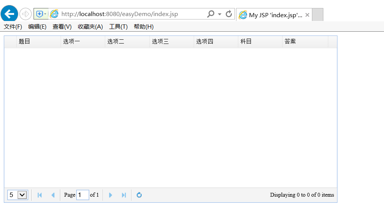Screen dimensions: 384x223
Task: Click the browser forward arrow button
Action: coord(26,14)
